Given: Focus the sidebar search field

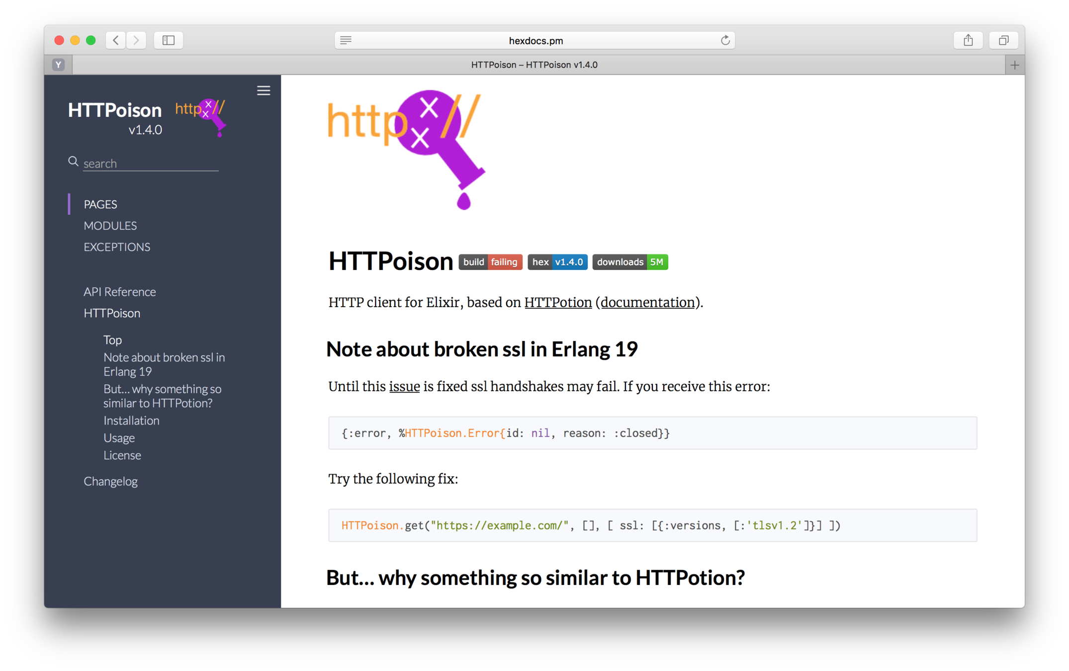Looking at the screenshot, I should [x=150, y=164].
